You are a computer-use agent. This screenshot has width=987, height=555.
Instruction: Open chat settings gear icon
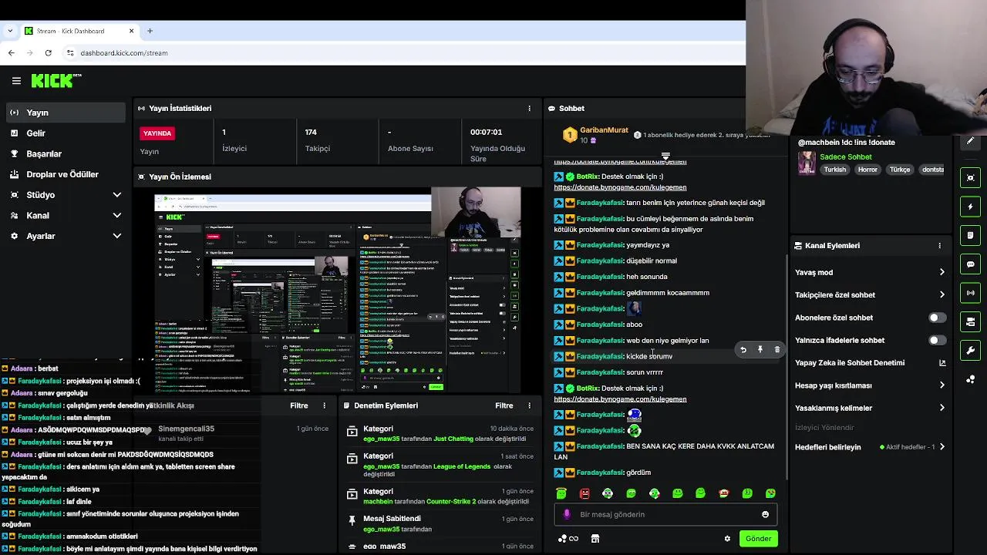727,539
